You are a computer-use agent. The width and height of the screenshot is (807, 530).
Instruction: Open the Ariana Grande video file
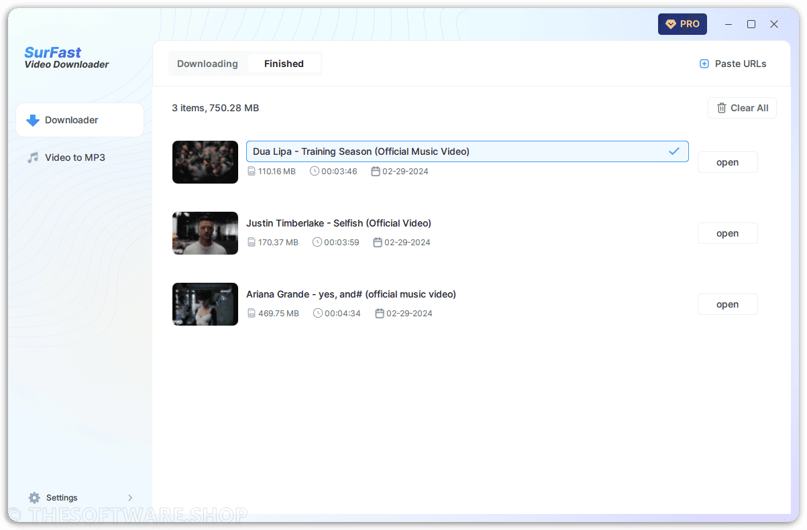coord(727,304)
